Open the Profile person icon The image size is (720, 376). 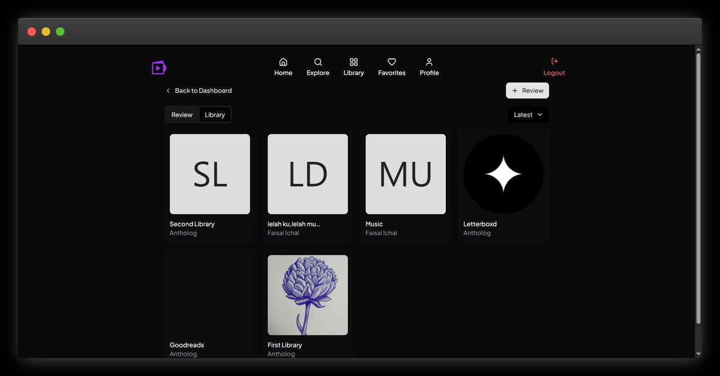click(x=429, y=62)
